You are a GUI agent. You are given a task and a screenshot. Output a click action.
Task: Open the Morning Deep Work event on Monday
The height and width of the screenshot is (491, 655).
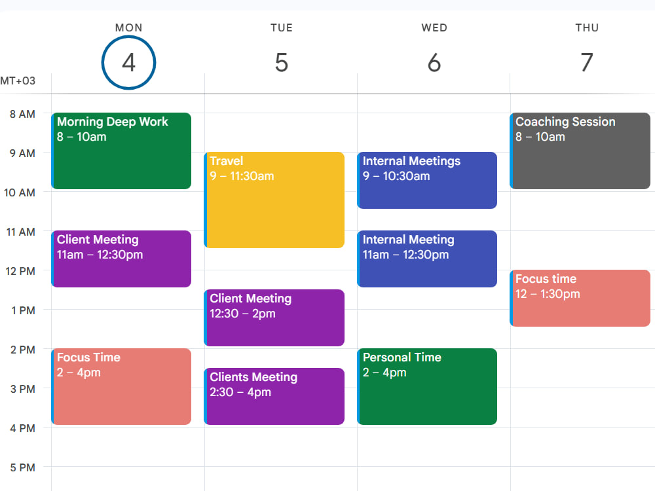(121, 151)
